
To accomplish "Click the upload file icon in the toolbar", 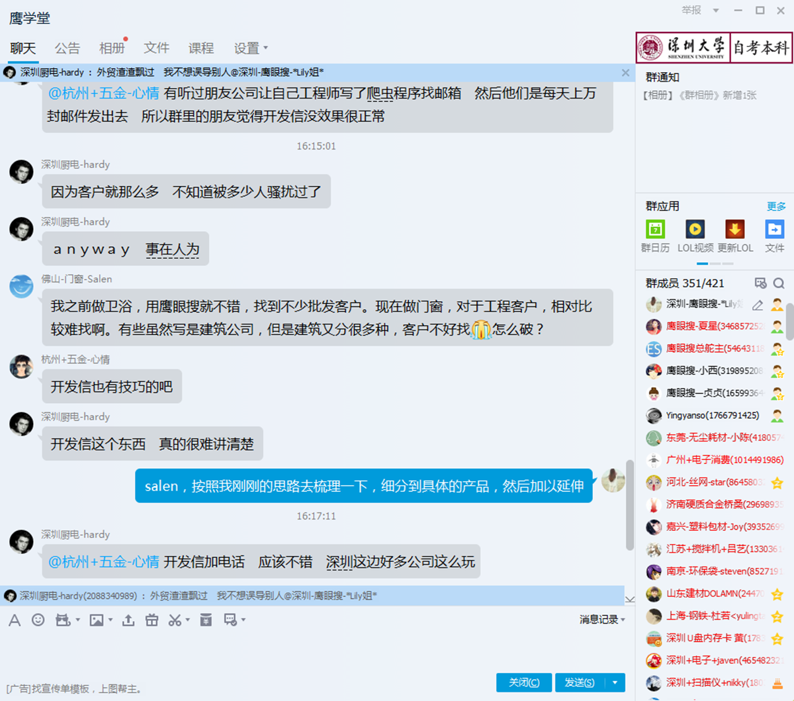I will point(128,620).
